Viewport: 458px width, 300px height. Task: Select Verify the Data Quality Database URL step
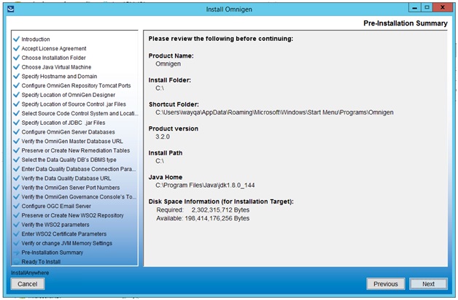pyautogui.click(x=66, y=178)
